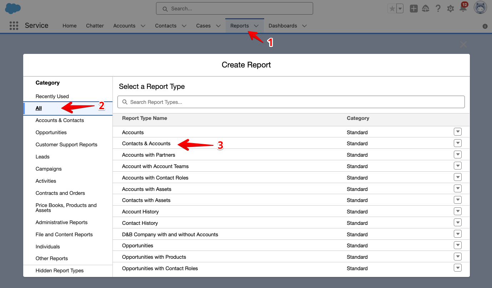
Task: Select the Contacts & Accounts report type
Action: point(146,143)
